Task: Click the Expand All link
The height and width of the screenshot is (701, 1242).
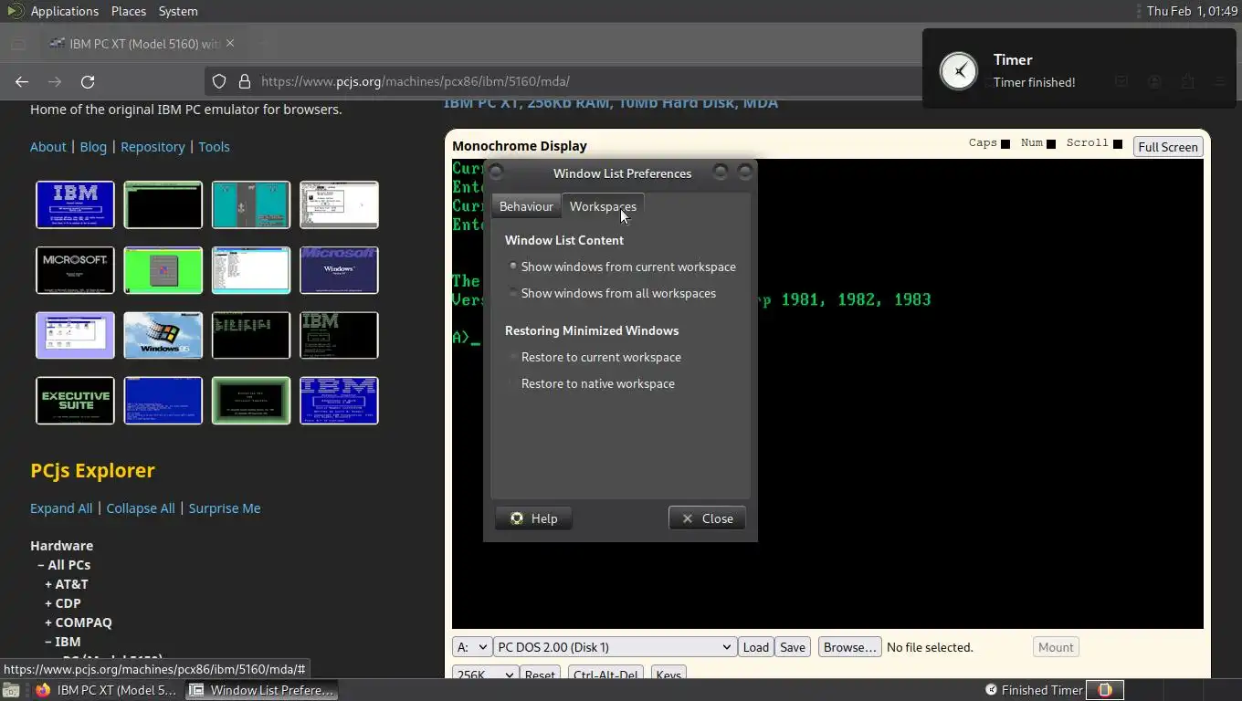Action: [61, 508]
